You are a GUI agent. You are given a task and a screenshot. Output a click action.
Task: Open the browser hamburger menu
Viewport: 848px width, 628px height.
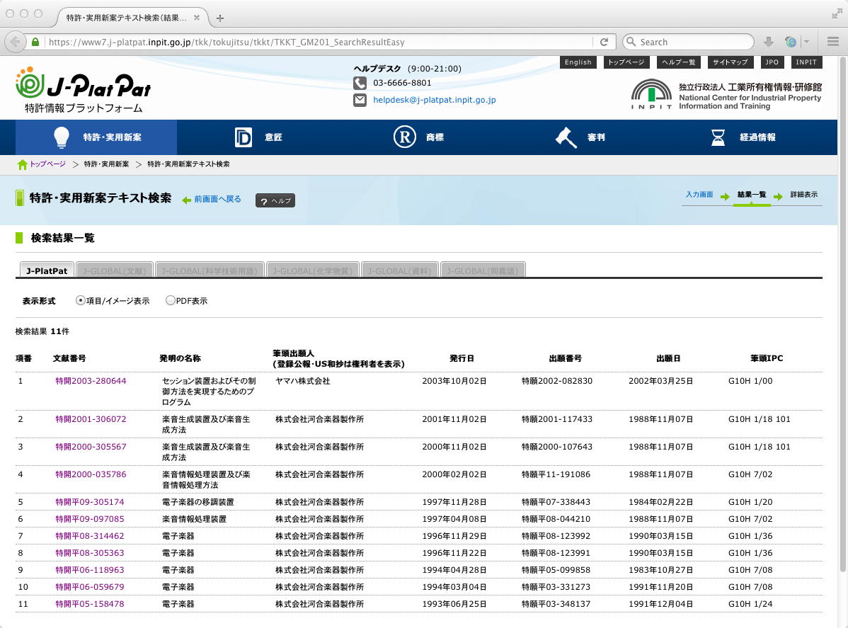coord(833,42)
